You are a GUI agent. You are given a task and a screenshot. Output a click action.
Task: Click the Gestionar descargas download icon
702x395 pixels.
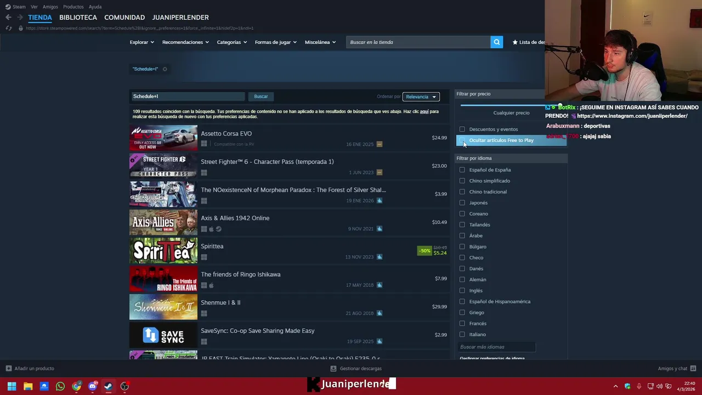[x=333, y=369]
